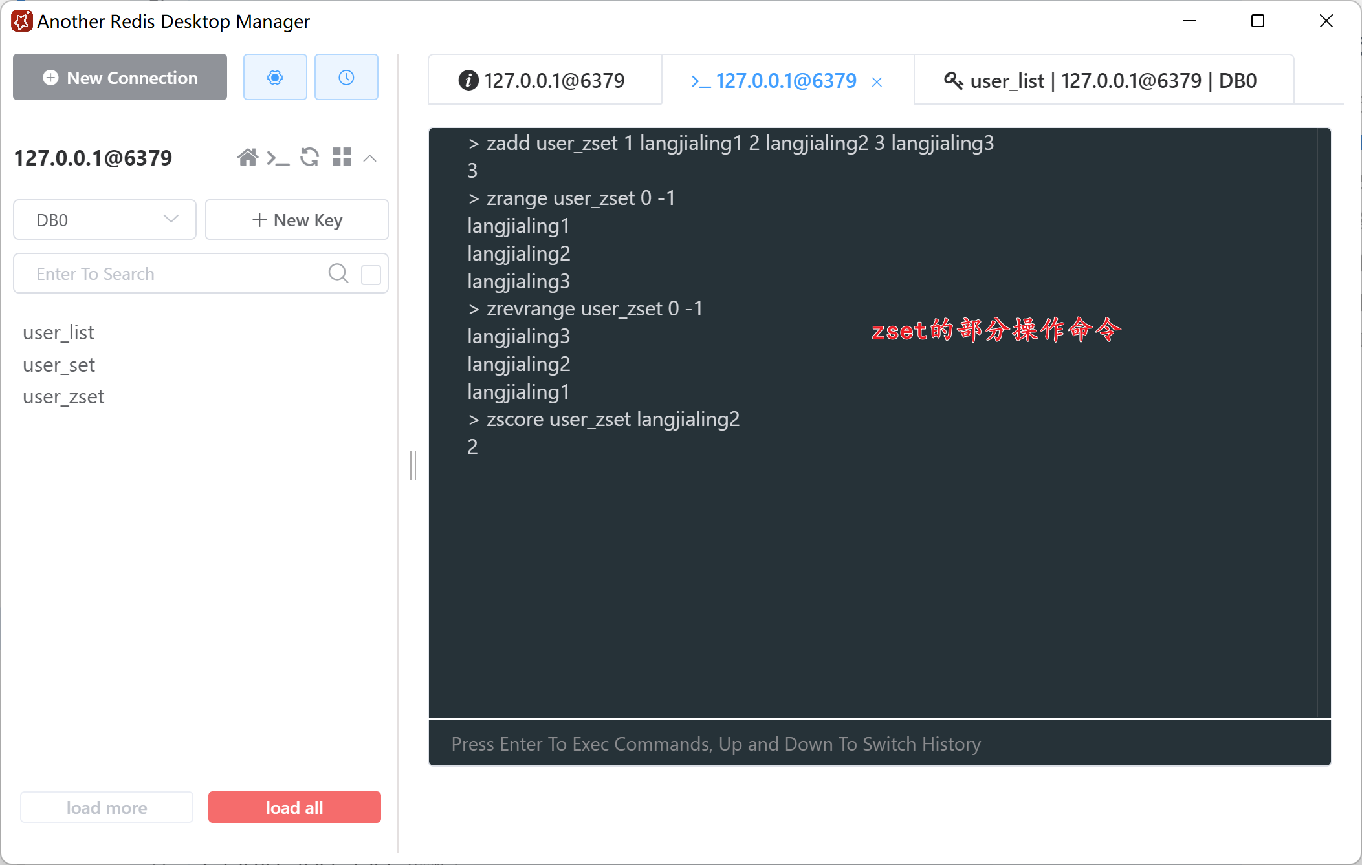
Task: Click the zscore user_zset langjialing2 line
Action: [x=603, y=419]
